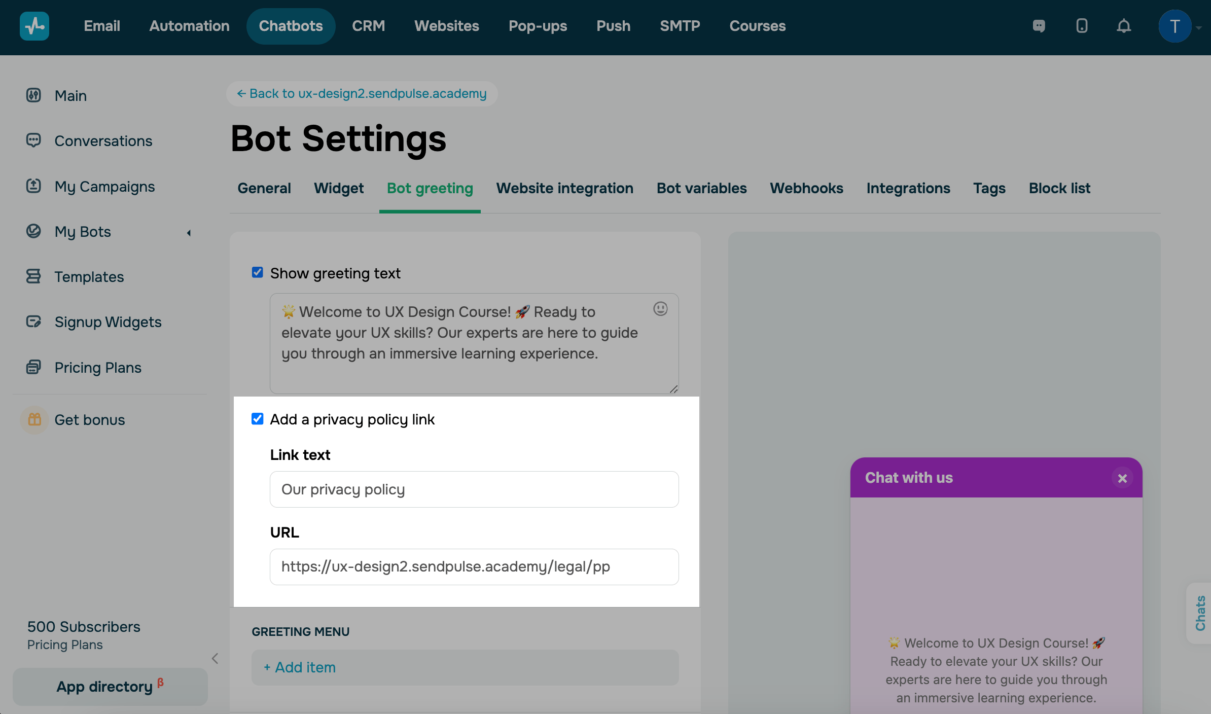Click the Templates sidebar icon
This screenshot has width=1211, height=714.
click(33, 276)
